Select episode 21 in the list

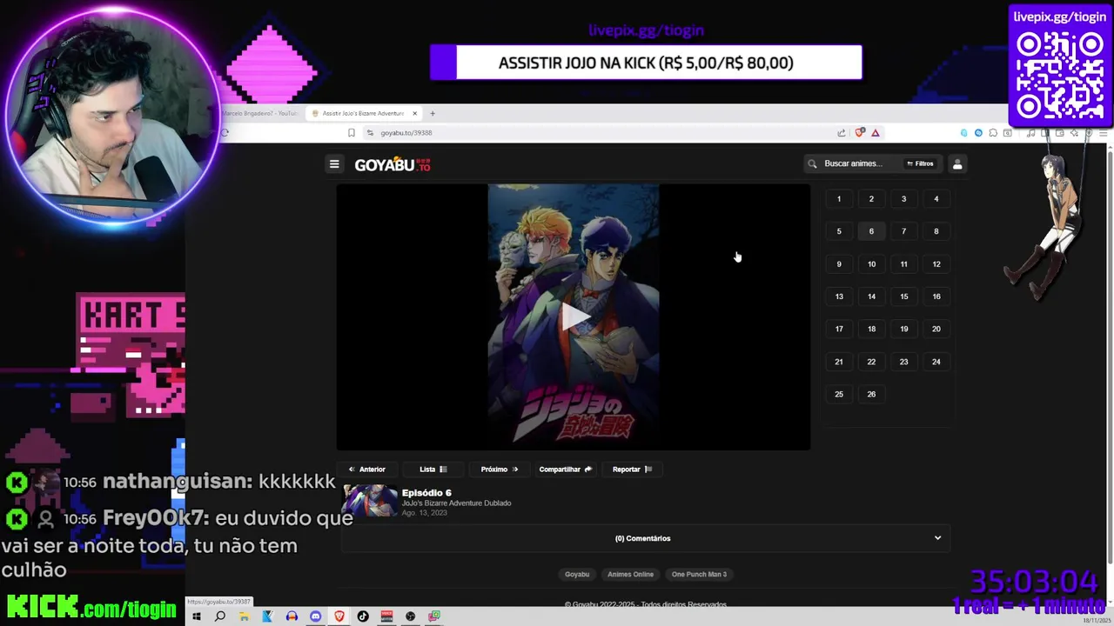(839, 362)
